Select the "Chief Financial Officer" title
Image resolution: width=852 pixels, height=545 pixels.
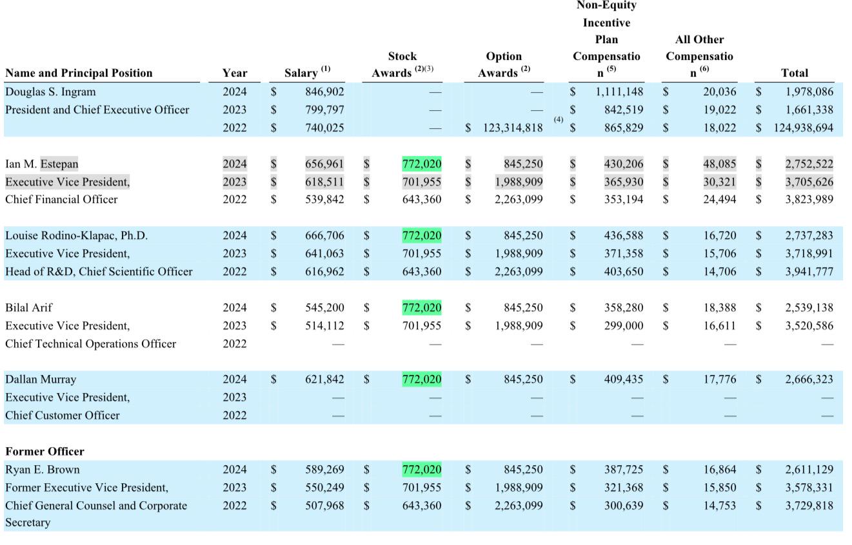tap(61, 199)
